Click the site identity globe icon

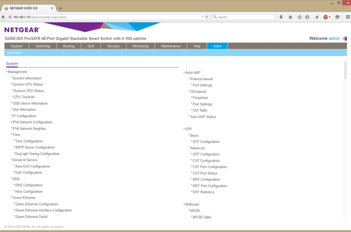pyautogui.click(x=10, y=17)
